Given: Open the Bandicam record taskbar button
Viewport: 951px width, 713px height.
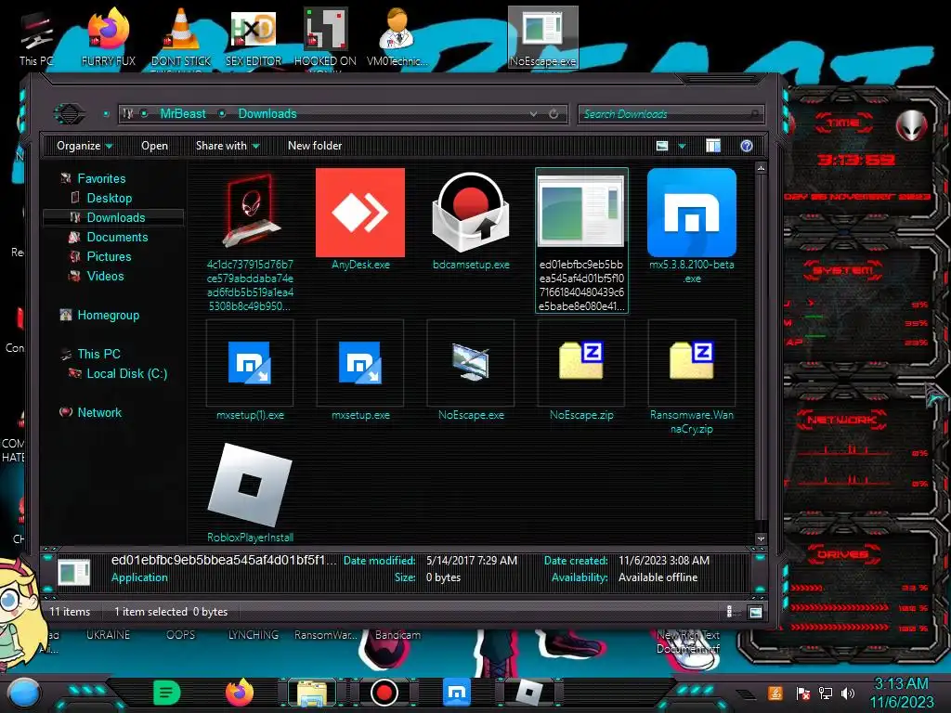Looking at the screenshot, I should (x=384, y=693).
